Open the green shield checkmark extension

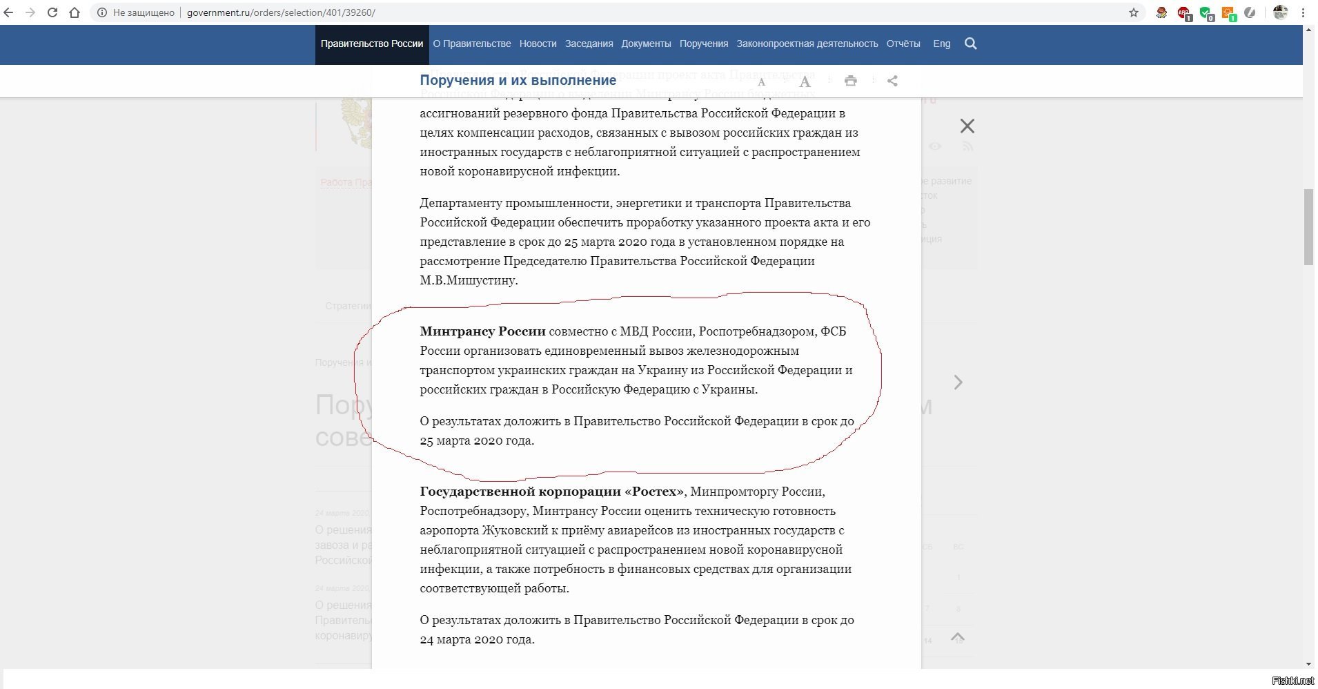(1206, 12)
